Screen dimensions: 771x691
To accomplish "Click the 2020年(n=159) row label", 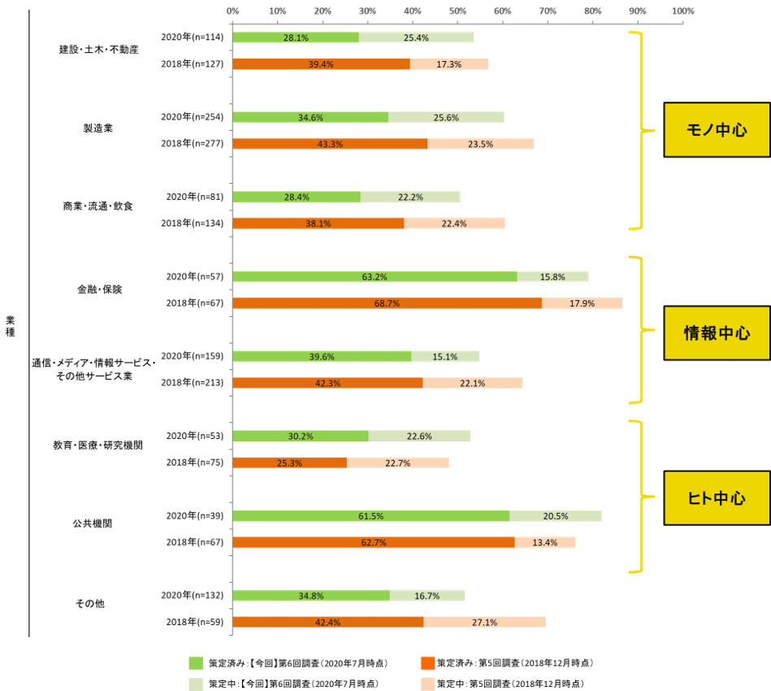I will point(193,356).
